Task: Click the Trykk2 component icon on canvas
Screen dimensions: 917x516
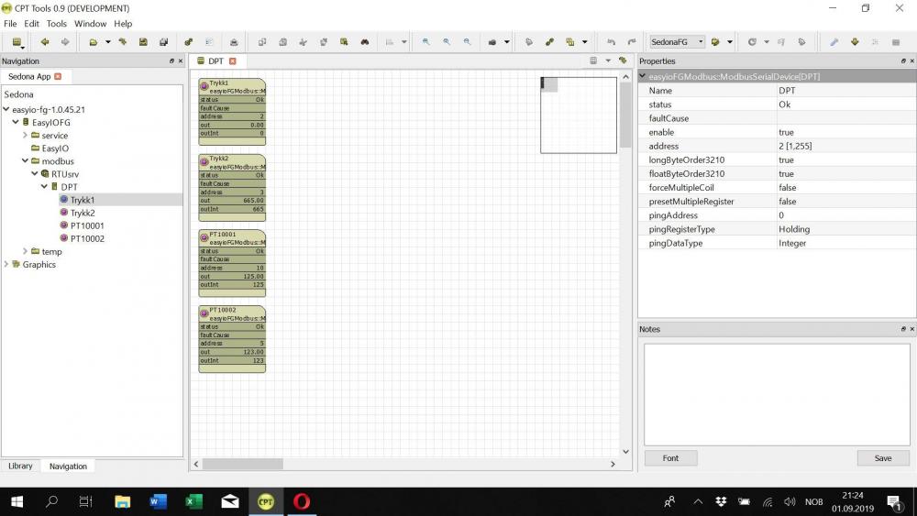Action: pos(204,161)
